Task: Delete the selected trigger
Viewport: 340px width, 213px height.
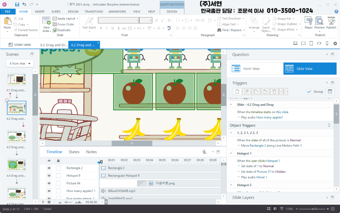Action: coord(274,92)
